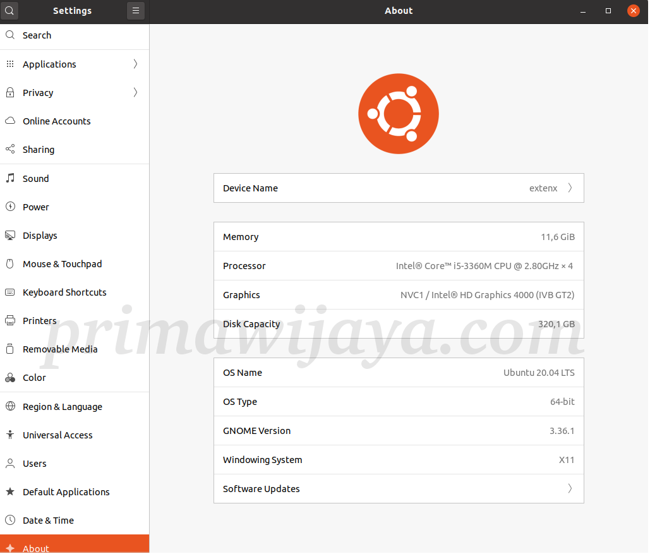Screen dimensions: 650x554
Task: Select the Mouse & Touchpad icon
Action: coord(9,263)
